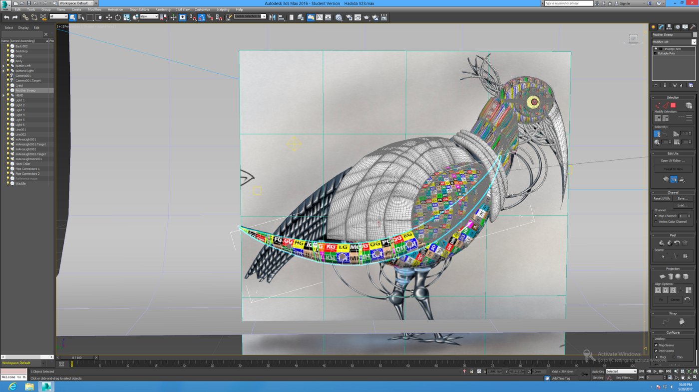
Task: Activate the Select and Rotate tool
Action: [x=118, y=17]
